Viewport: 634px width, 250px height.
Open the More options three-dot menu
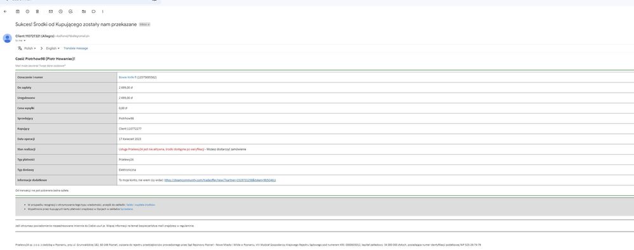tap(103, 11)
